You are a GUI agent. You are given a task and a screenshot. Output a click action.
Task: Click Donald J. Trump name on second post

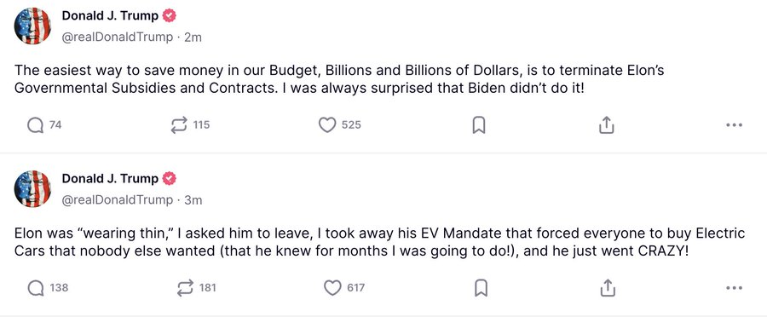(x=110, y=179)
